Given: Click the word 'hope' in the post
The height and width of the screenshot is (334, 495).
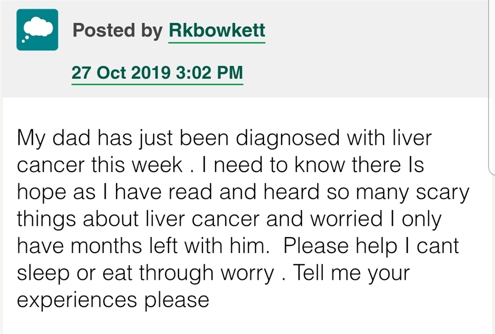Looking at the screenshot, I should click(x=41, y=192).
